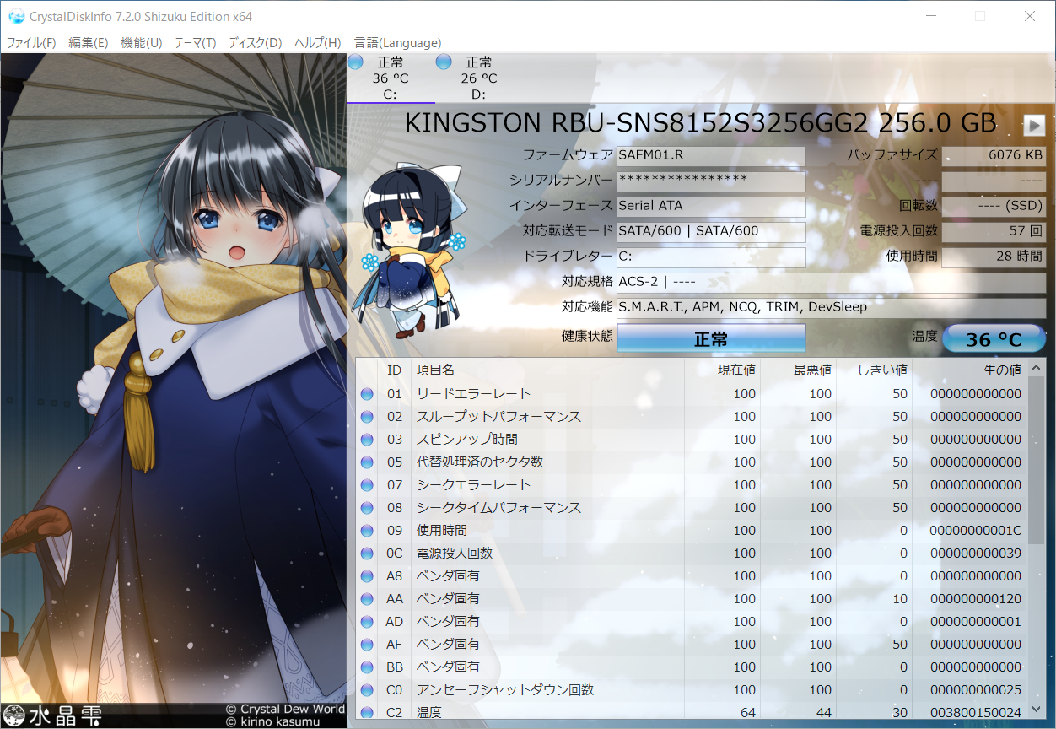Click the status orb for row AD
Viewport: 1056px width, 729px height.
tap(367, 622)
